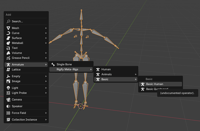Click the top spine bone of the armature
The width and height of the screenshot is (200, 131).
click(81, 15)
